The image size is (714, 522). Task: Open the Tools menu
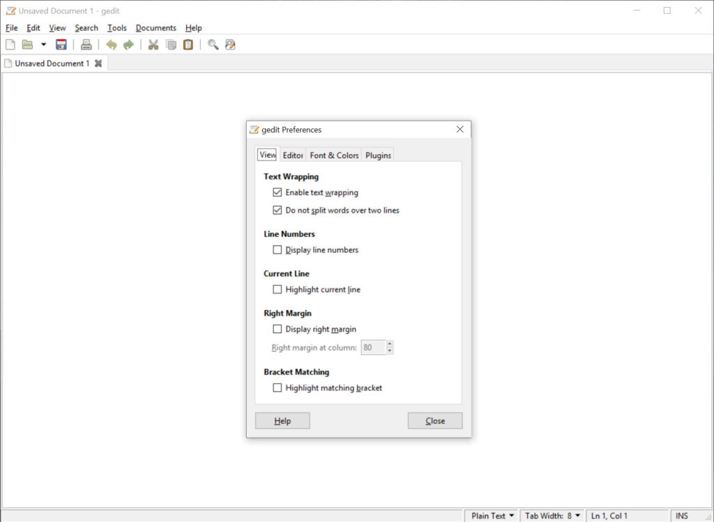point(117,28)
